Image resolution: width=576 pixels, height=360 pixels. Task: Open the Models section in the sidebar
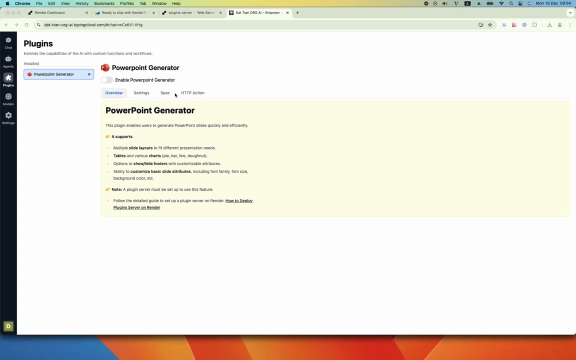pos(8,99)
